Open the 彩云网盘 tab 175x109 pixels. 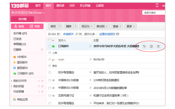pyautogui.click(x=84, y=5)
